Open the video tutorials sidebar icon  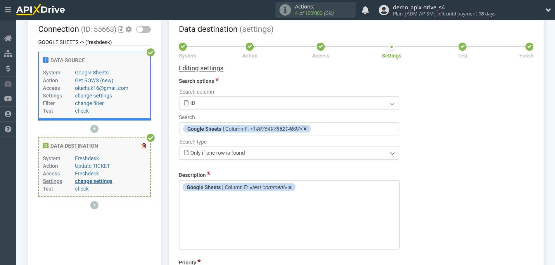pyautogui.click(x=8, y=99)
